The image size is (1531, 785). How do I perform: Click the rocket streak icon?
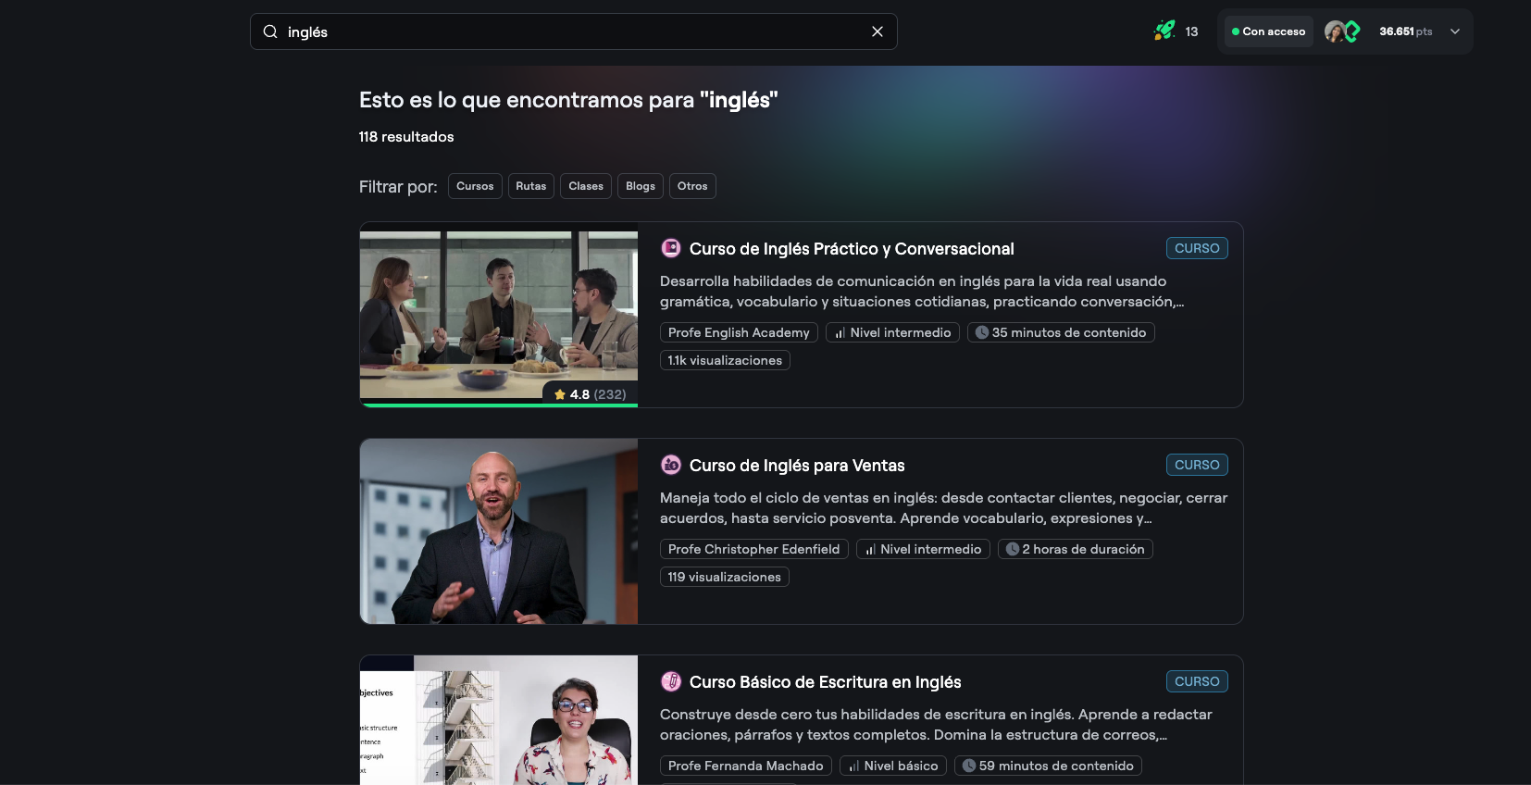click(1164, 31)
